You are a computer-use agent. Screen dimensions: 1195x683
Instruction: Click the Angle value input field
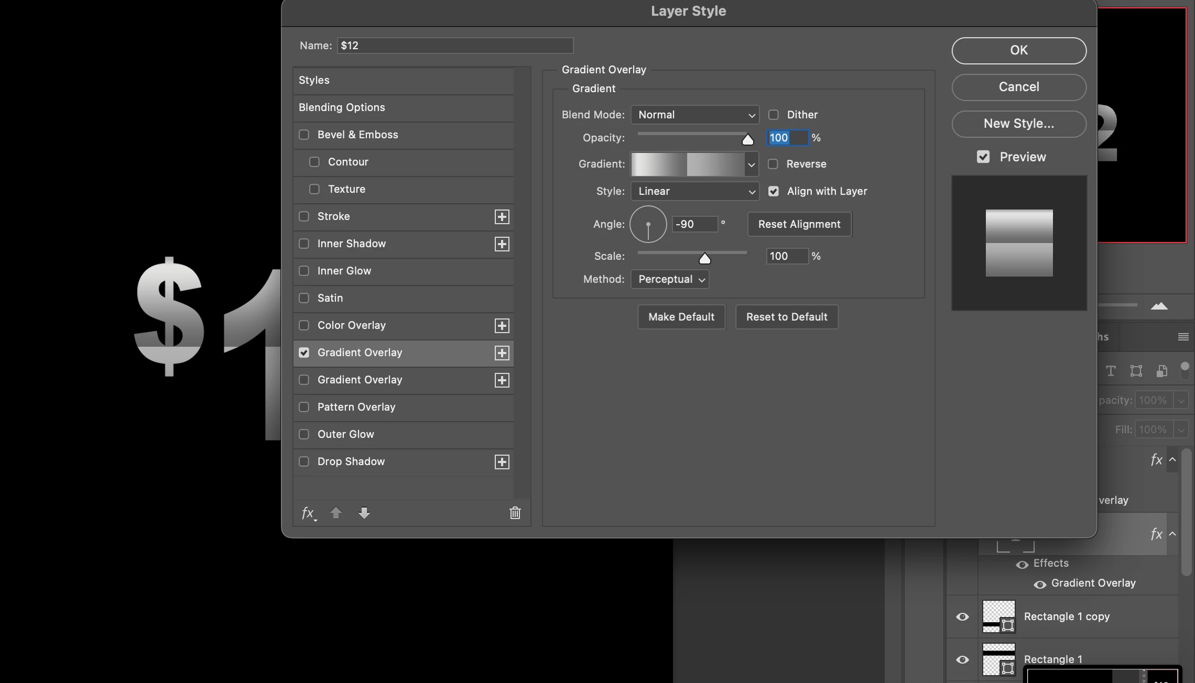point(694,224)
